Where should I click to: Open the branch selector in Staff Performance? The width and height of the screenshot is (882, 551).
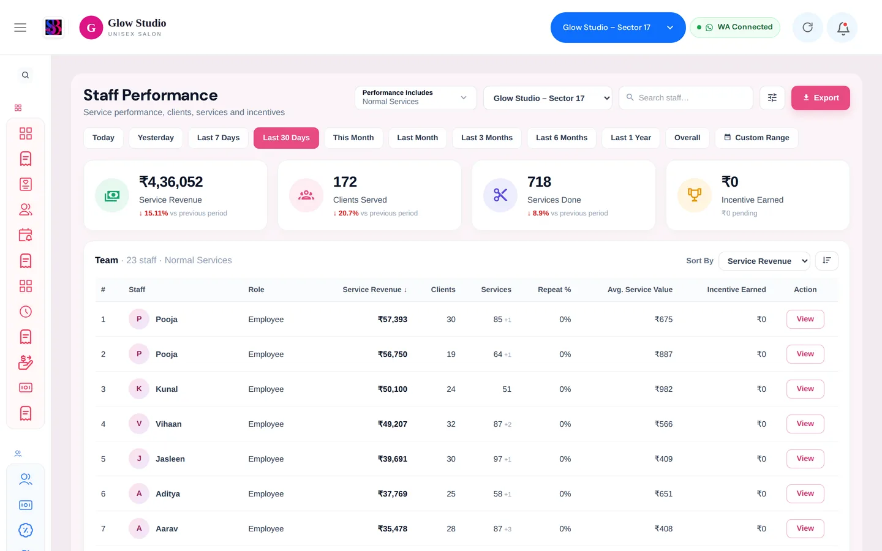click(548, 98)
